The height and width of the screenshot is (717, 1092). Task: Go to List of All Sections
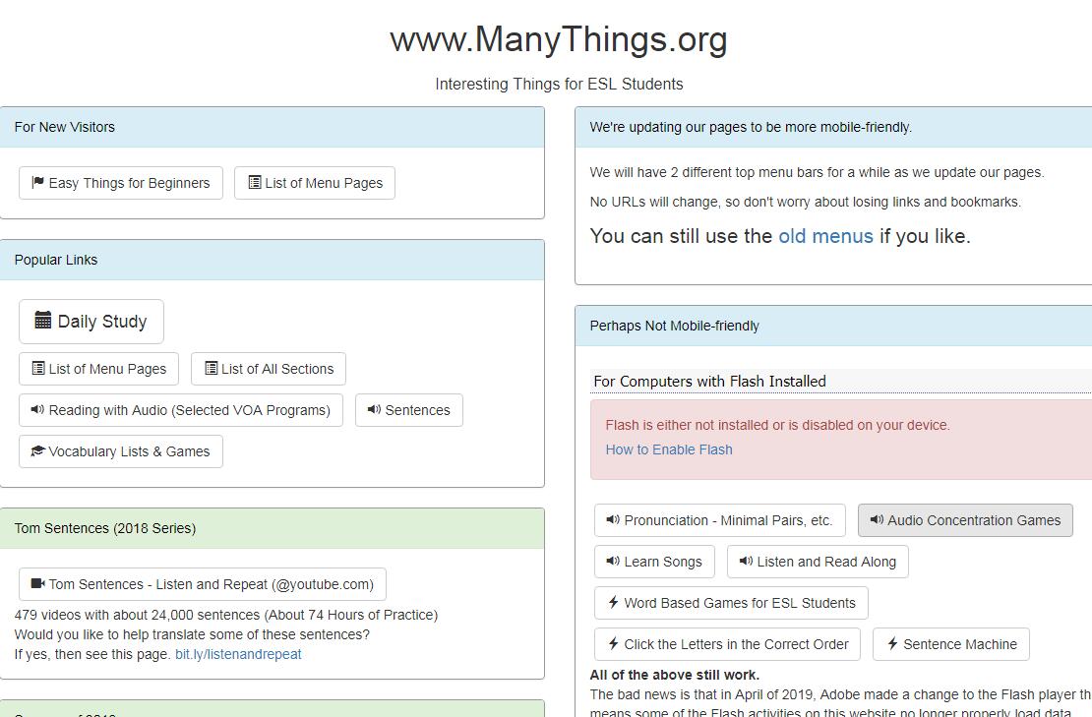click(269, 369)
